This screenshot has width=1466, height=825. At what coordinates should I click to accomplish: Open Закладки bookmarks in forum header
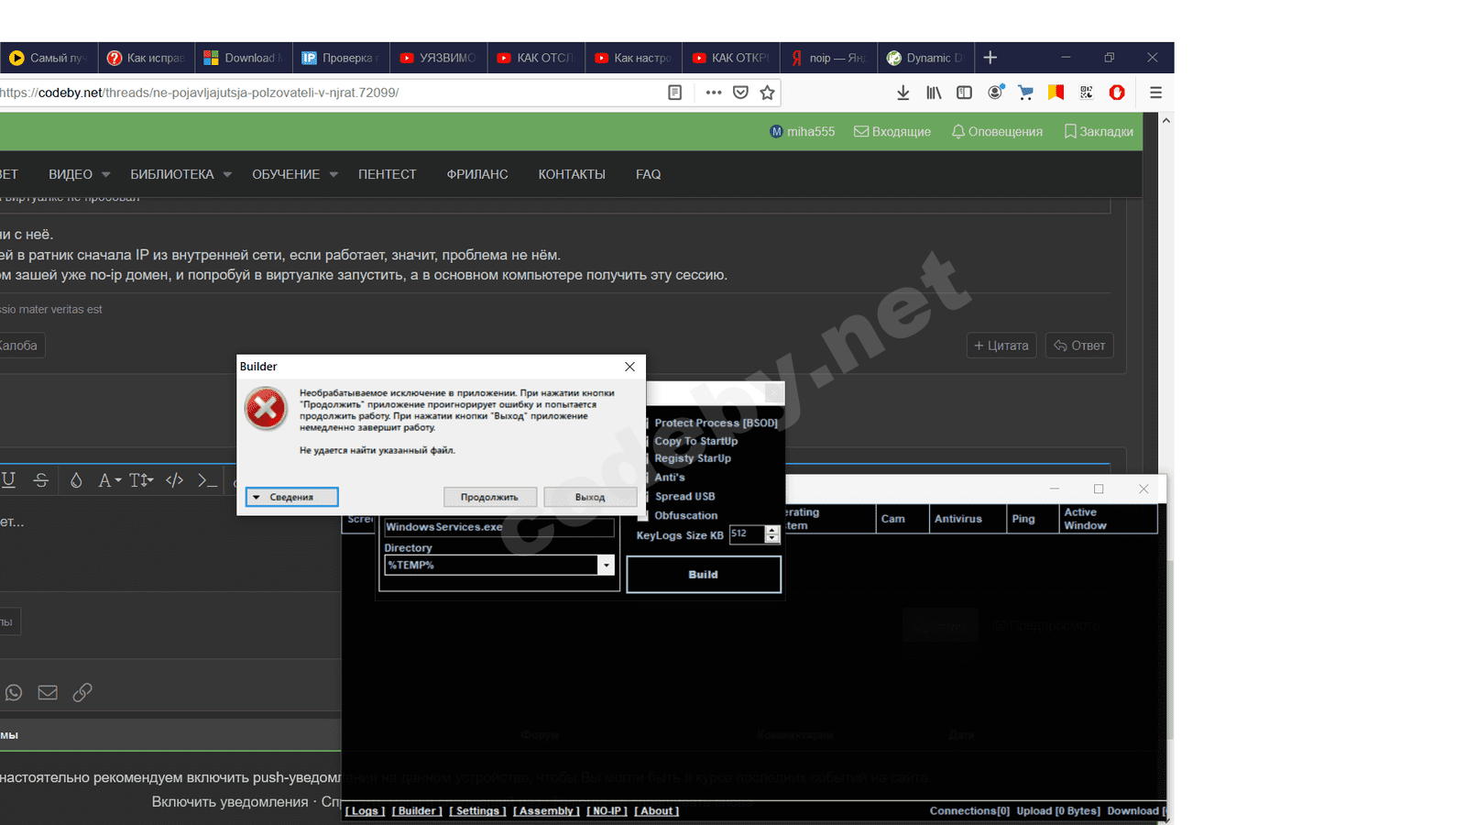tap(1099, 132)
